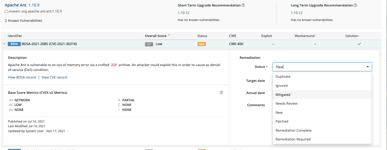
Task: Click the CWE-400 cell
Action: (x=236, y=44)
